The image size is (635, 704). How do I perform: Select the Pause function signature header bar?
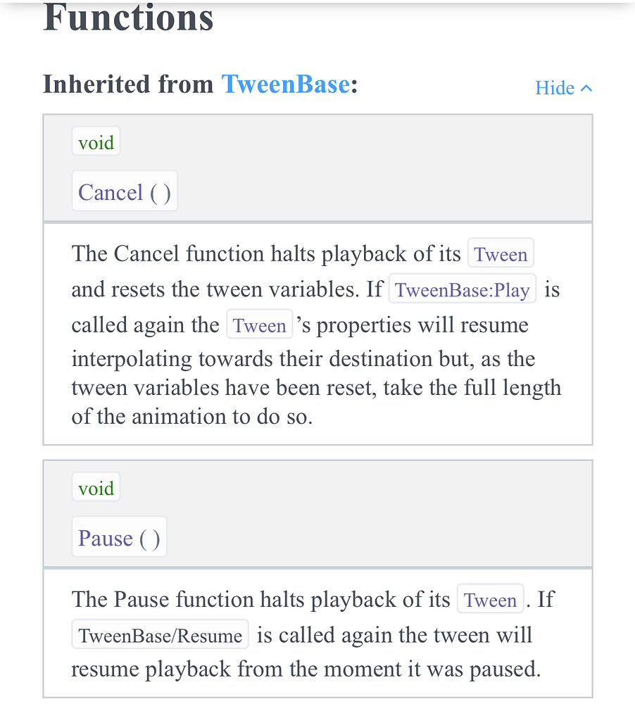[317, 513]
